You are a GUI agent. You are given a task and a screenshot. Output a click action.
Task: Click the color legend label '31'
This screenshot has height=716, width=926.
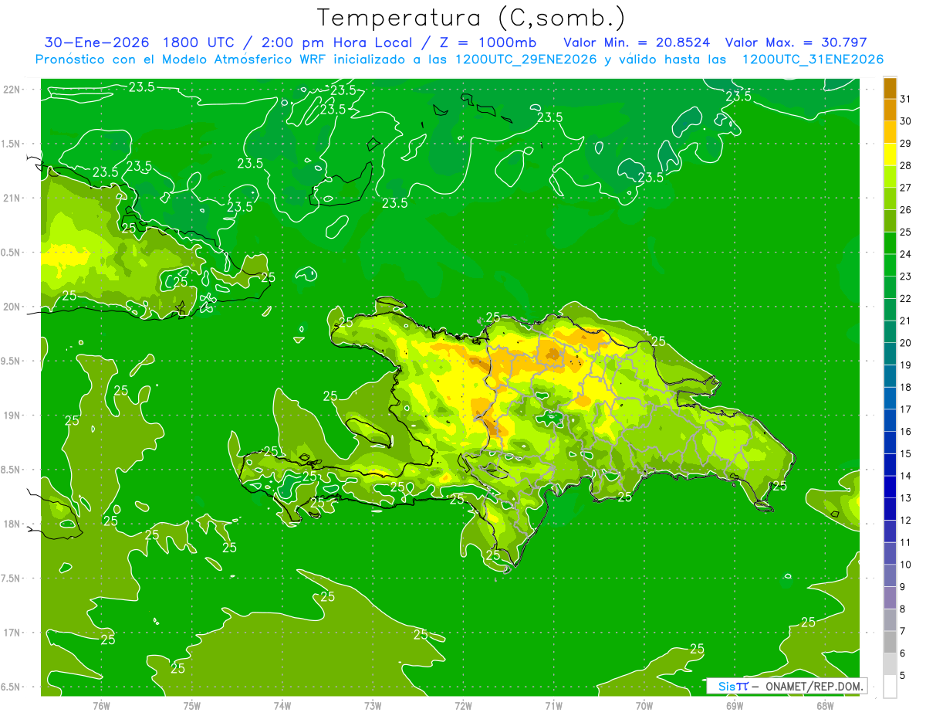pyautogui.click(x=905, y=99)
